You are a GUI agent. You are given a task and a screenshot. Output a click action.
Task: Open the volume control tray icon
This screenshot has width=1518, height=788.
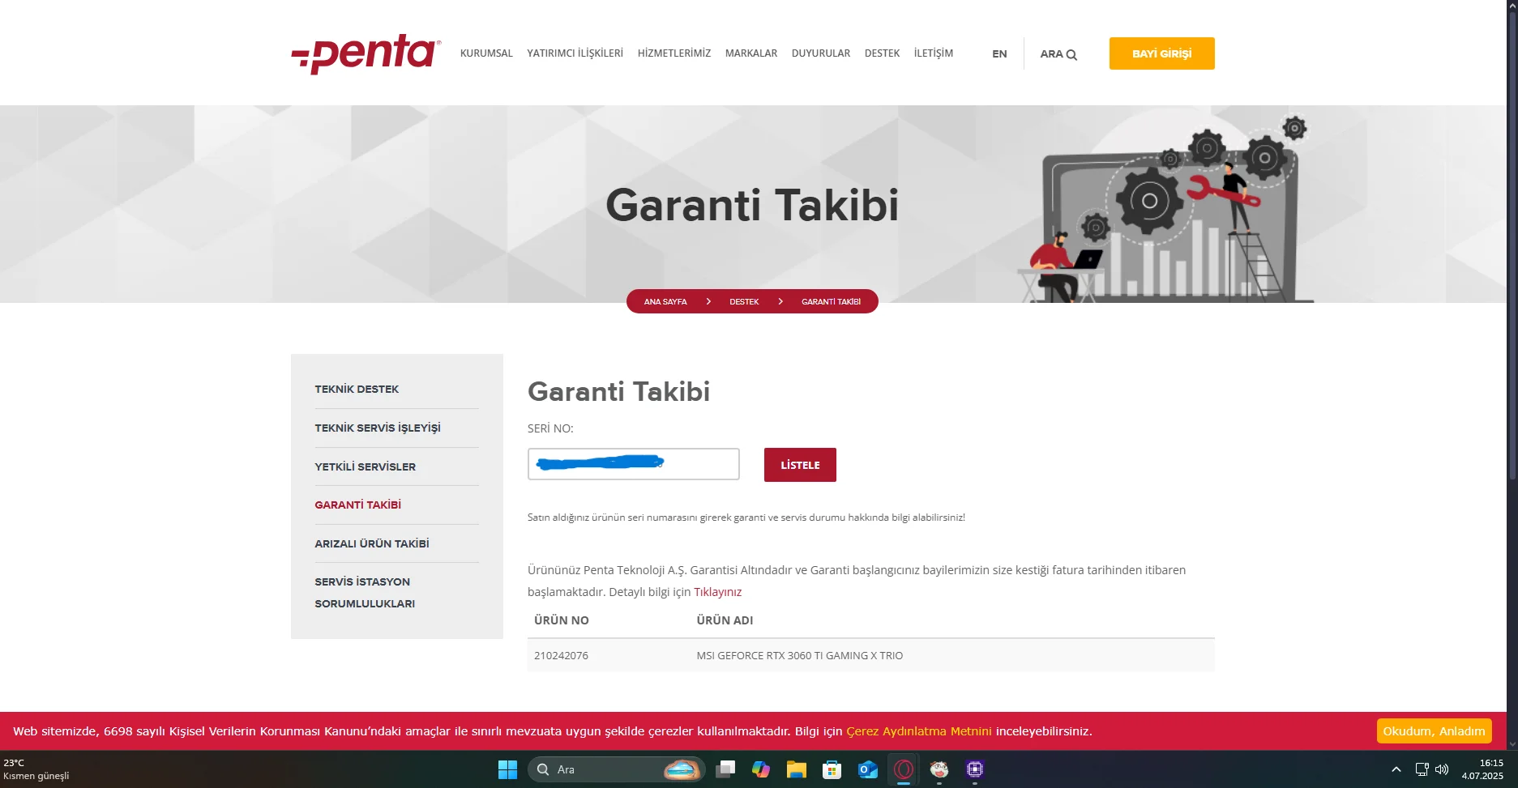pyautogui.click(x=1442, y=769)
